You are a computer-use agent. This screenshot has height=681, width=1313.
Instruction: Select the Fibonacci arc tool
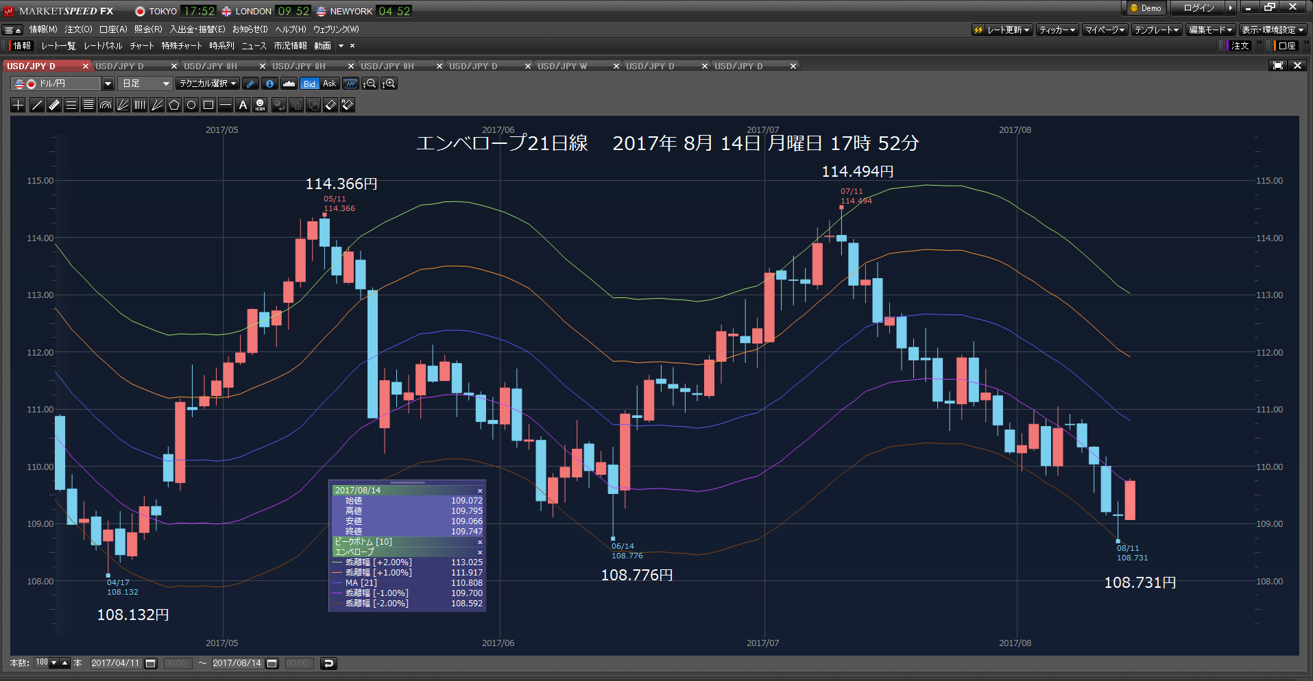(105, 105)
